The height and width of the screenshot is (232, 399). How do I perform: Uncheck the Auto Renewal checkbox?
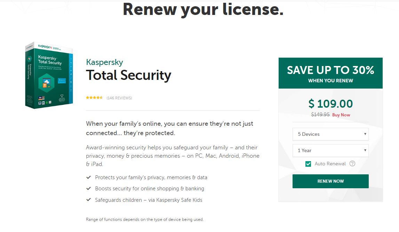[x=308, y=164]
